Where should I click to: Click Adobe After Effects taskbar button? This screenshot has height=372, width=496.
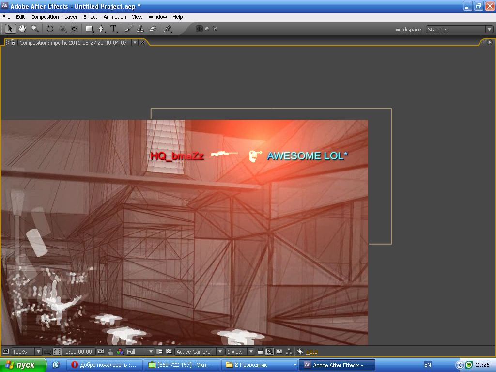[337, 365]
